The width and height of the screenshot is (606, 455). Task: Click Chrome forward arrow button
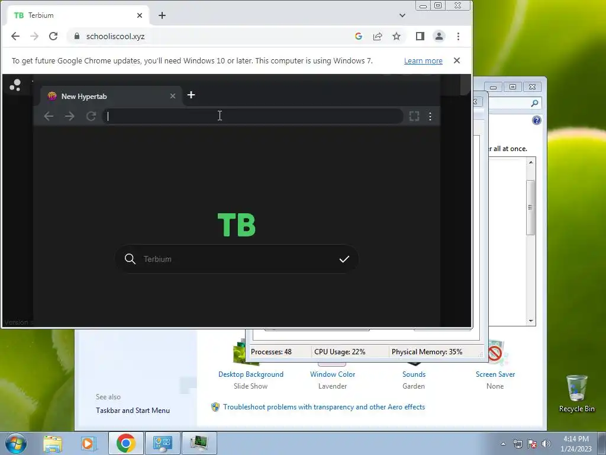(x=34, y=36)
